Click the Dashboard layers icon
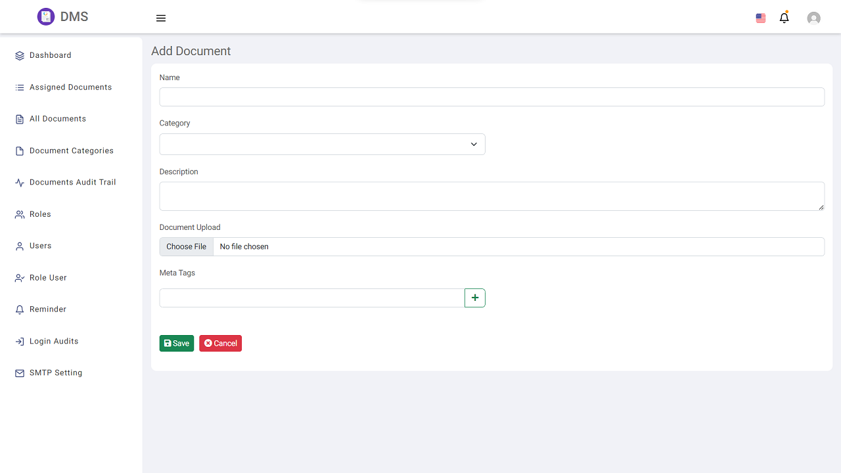The height and width of the screenshot is (473, 841). [20, 56]
